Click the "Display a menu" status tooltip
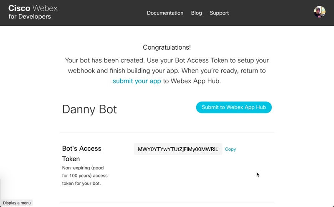 click(17, 203)
